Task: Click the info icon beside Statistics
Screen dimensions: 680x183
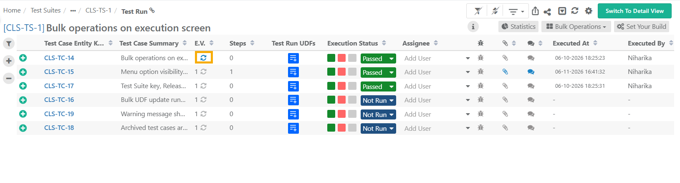Action: point(473,27)
